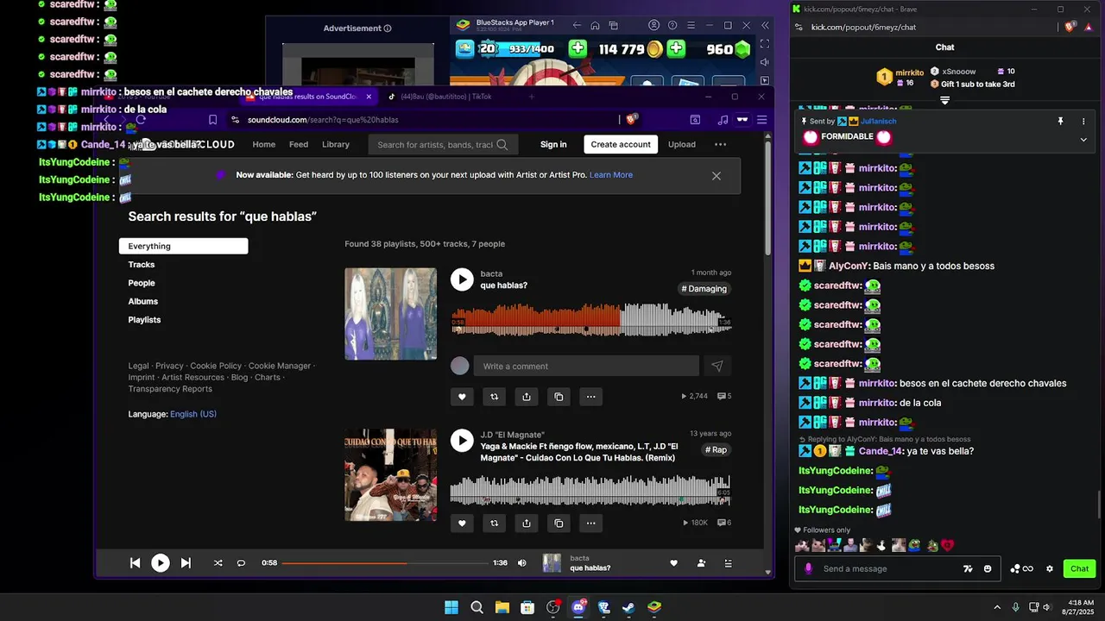1105x621 pixels.
Task: Open BlueStacks account icon
Action: tap(654, 26)
